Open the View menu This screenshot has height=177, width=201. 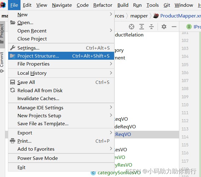tap(42, 5)
